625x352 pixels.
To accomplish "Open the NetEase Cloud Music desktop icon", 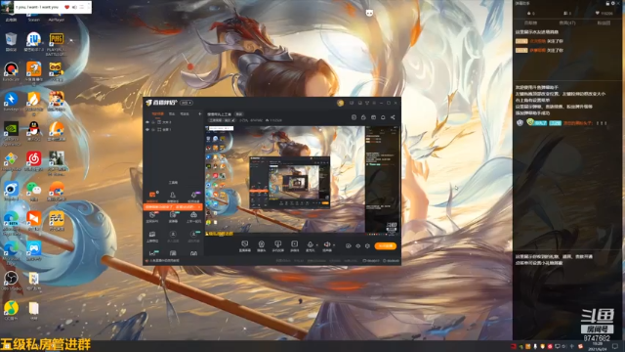I will point(34,158).
